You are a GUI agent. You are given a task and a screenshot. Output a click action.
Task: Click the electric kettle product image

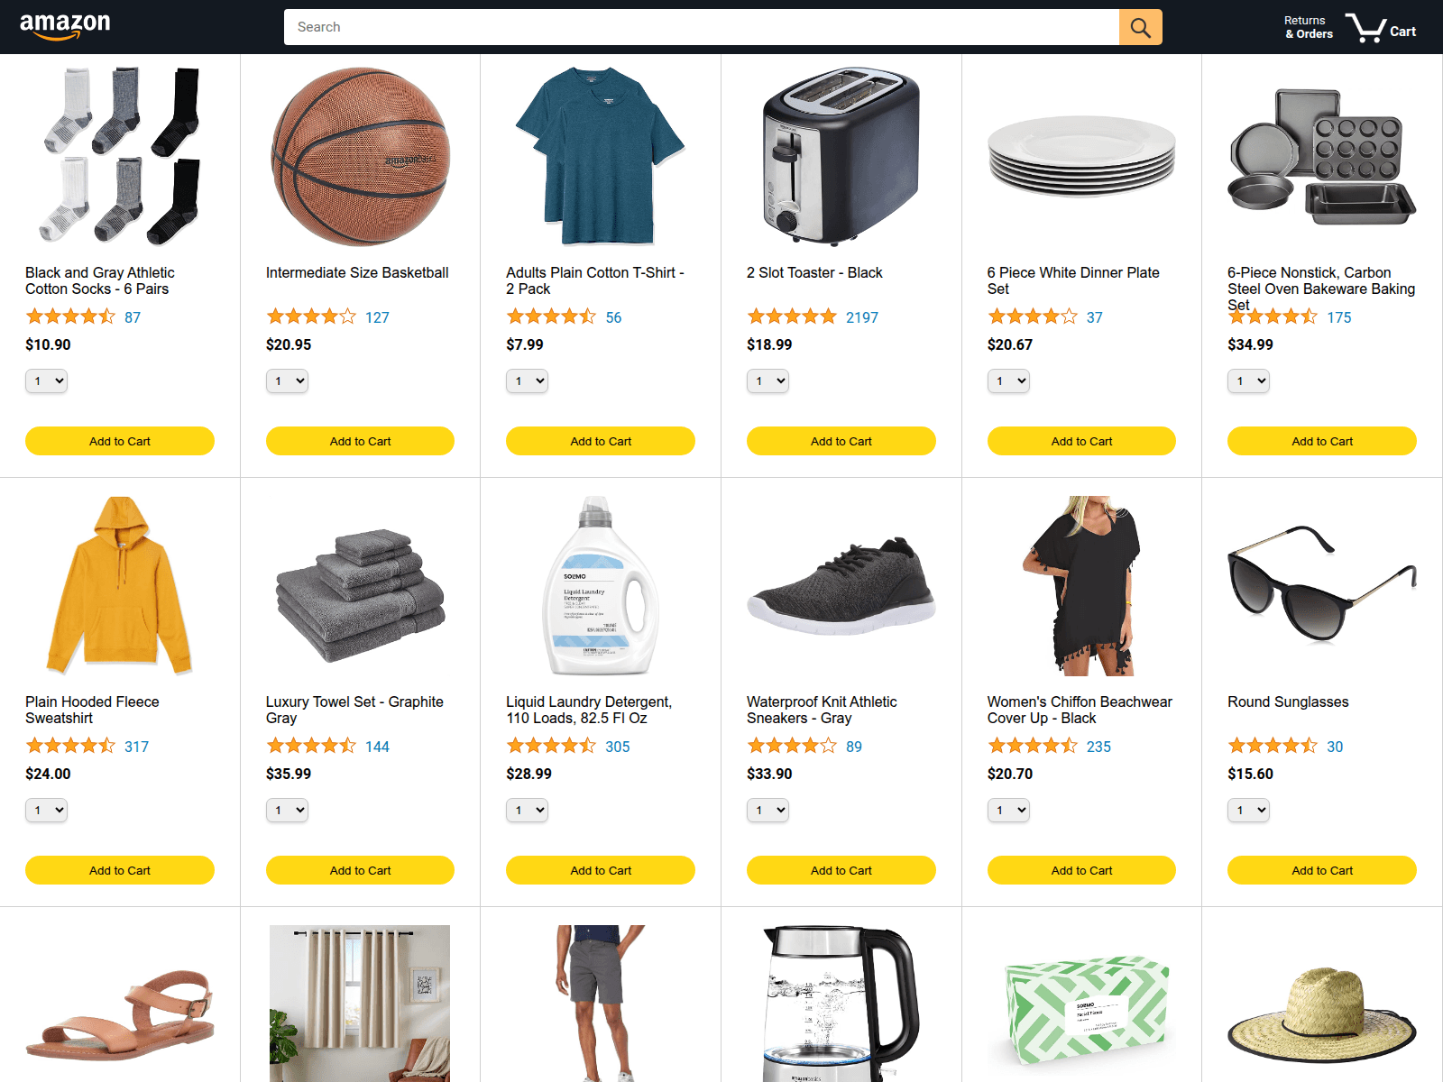tap(841, 1004)
